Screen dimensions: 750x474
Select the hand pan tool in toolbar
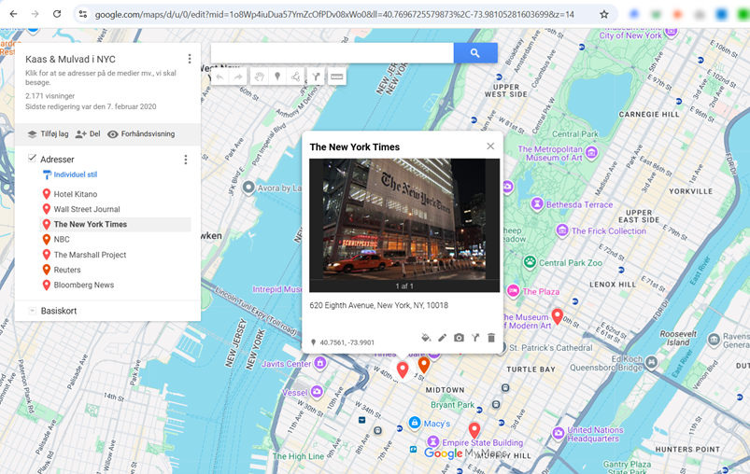pyautogui.click(x=259, y=77)
